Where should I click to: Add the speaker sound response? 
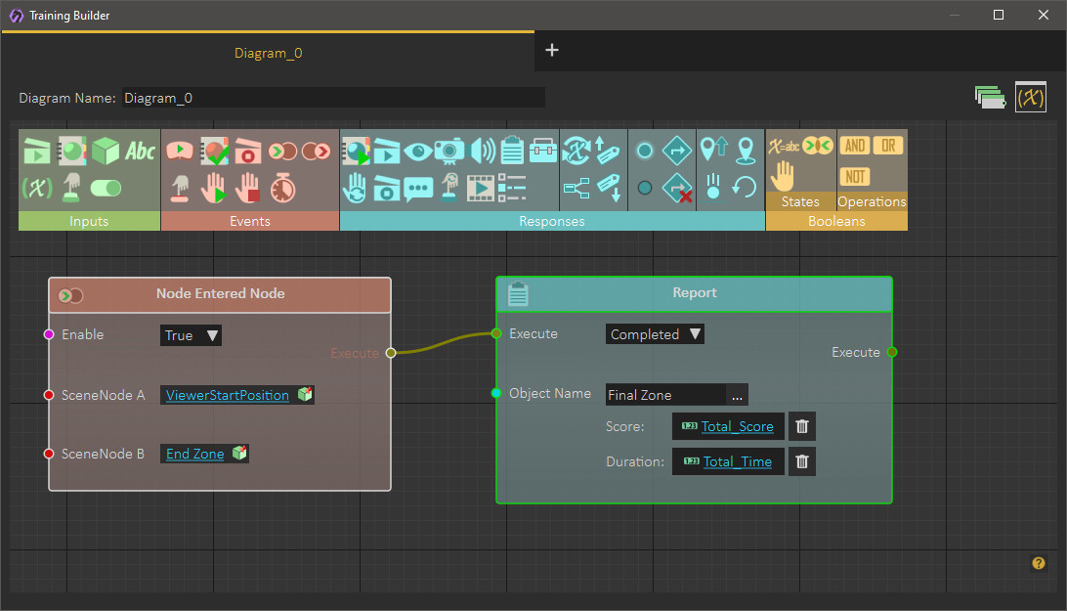tap(483, 152)
